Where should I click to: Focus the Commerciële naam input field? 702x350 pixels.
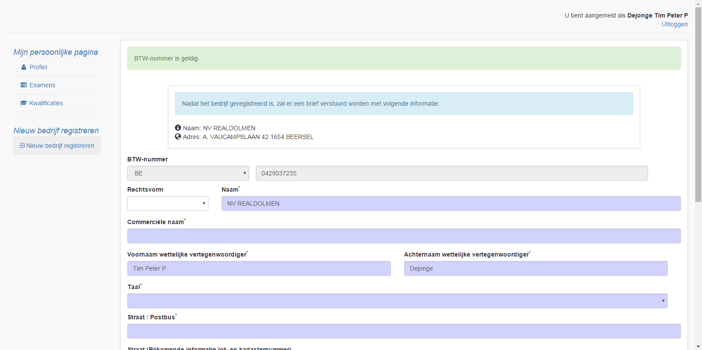click(x=404, y=236)
